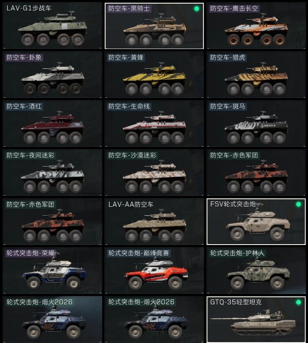Select the LAV-G1步战车 vehicle card
Viewport: 308px width, 343px height.
(x=52, y=26)
